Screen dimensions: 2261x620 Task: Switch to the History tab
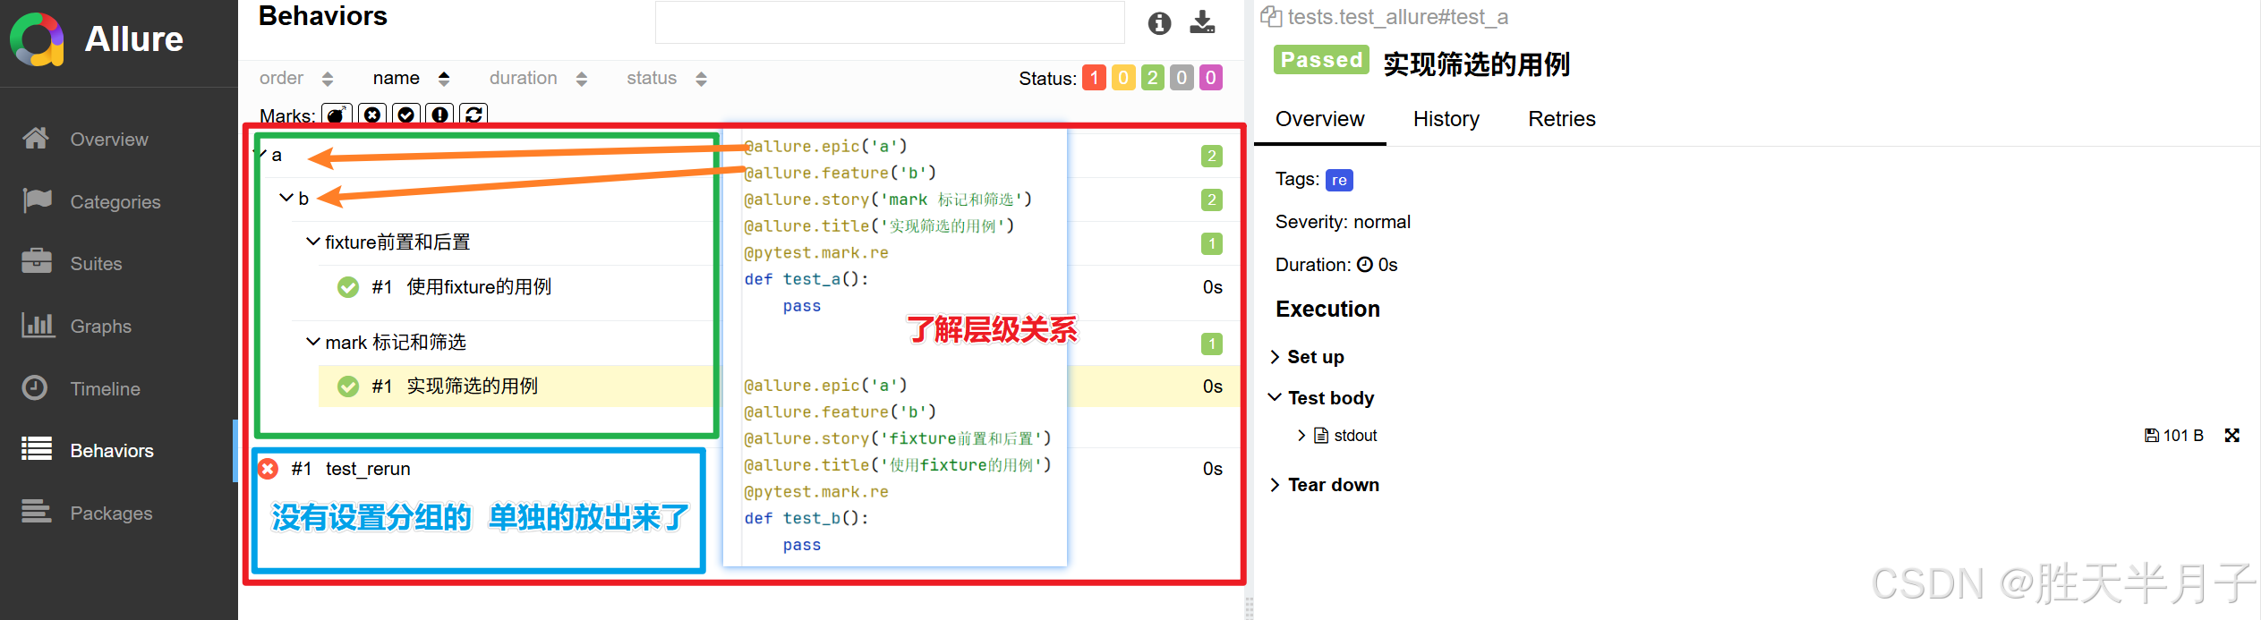(x=1446, y=119)
